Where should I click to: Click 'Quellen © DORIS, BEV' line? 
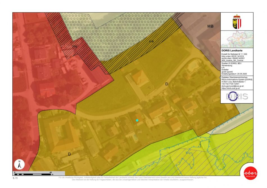[x=231, y=63]
